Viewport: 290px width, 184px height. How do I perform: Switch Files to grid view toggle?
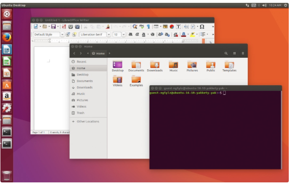pos(235,53)
